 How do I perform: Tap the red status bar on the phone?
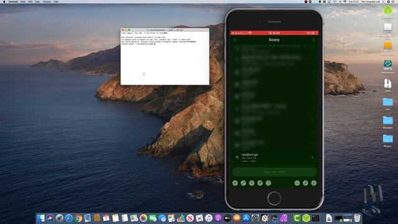click(x=274, y=33)
